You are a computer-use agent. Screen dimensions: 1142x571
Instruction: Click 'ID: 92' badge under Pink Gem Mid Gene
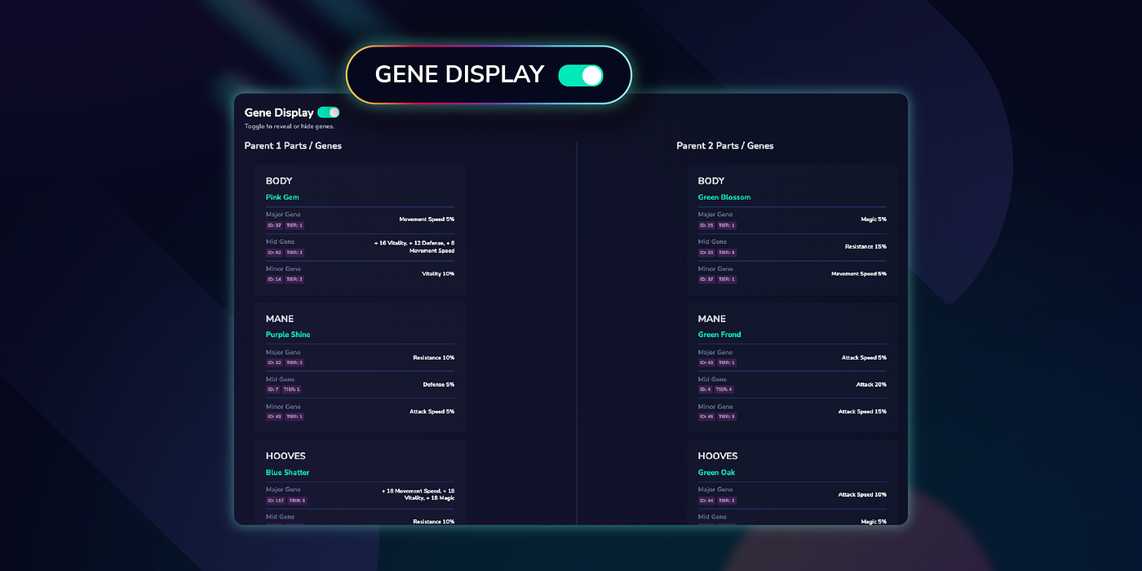click(x=274, y=252)
